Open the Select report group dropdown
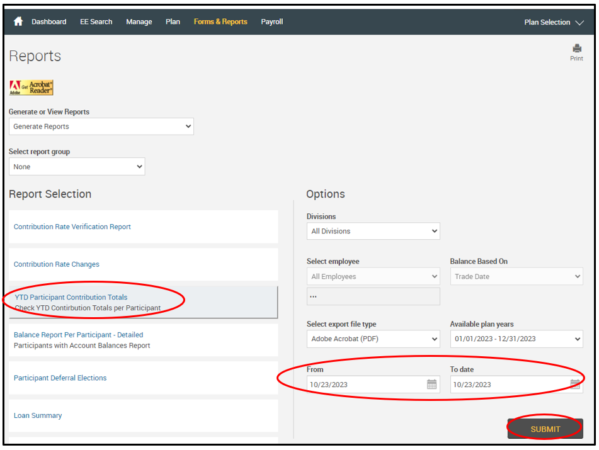Screen dimensions: 599x450 tap(76, 167)
